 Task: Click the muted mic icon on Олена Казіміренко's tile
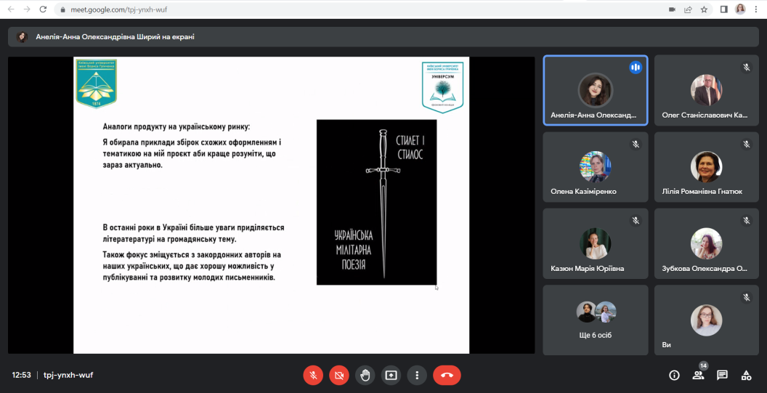(636, 144)
